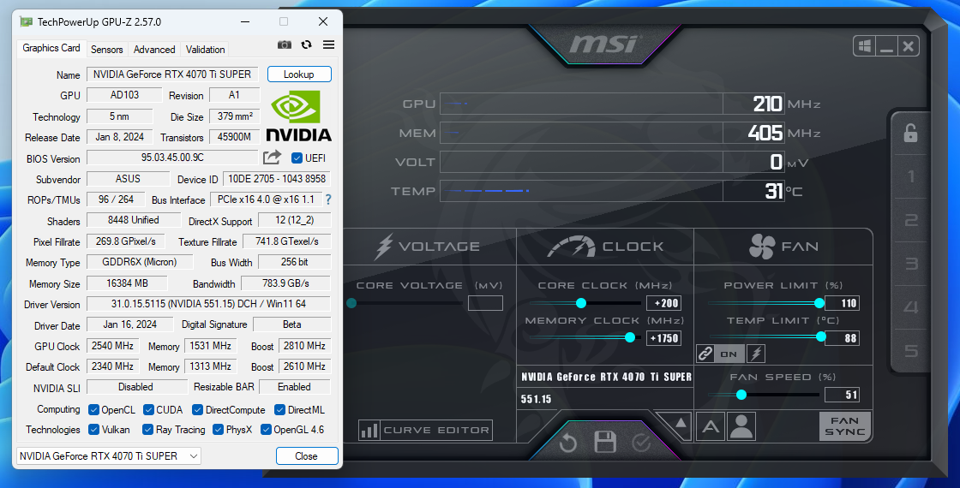Click the GPU name field at top
Image resolution: width=960 pixels, height=488 pixels.
[172, 74]
